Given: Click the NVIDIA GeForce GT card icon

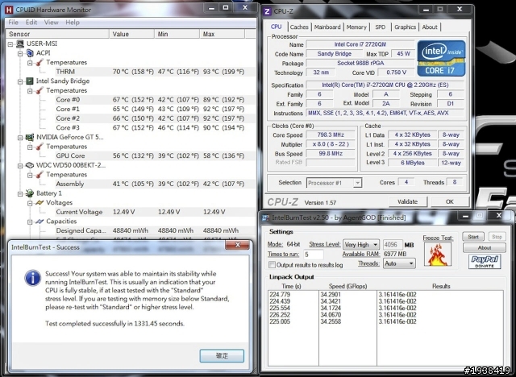Looking at the screenshot, I should 30,137.
